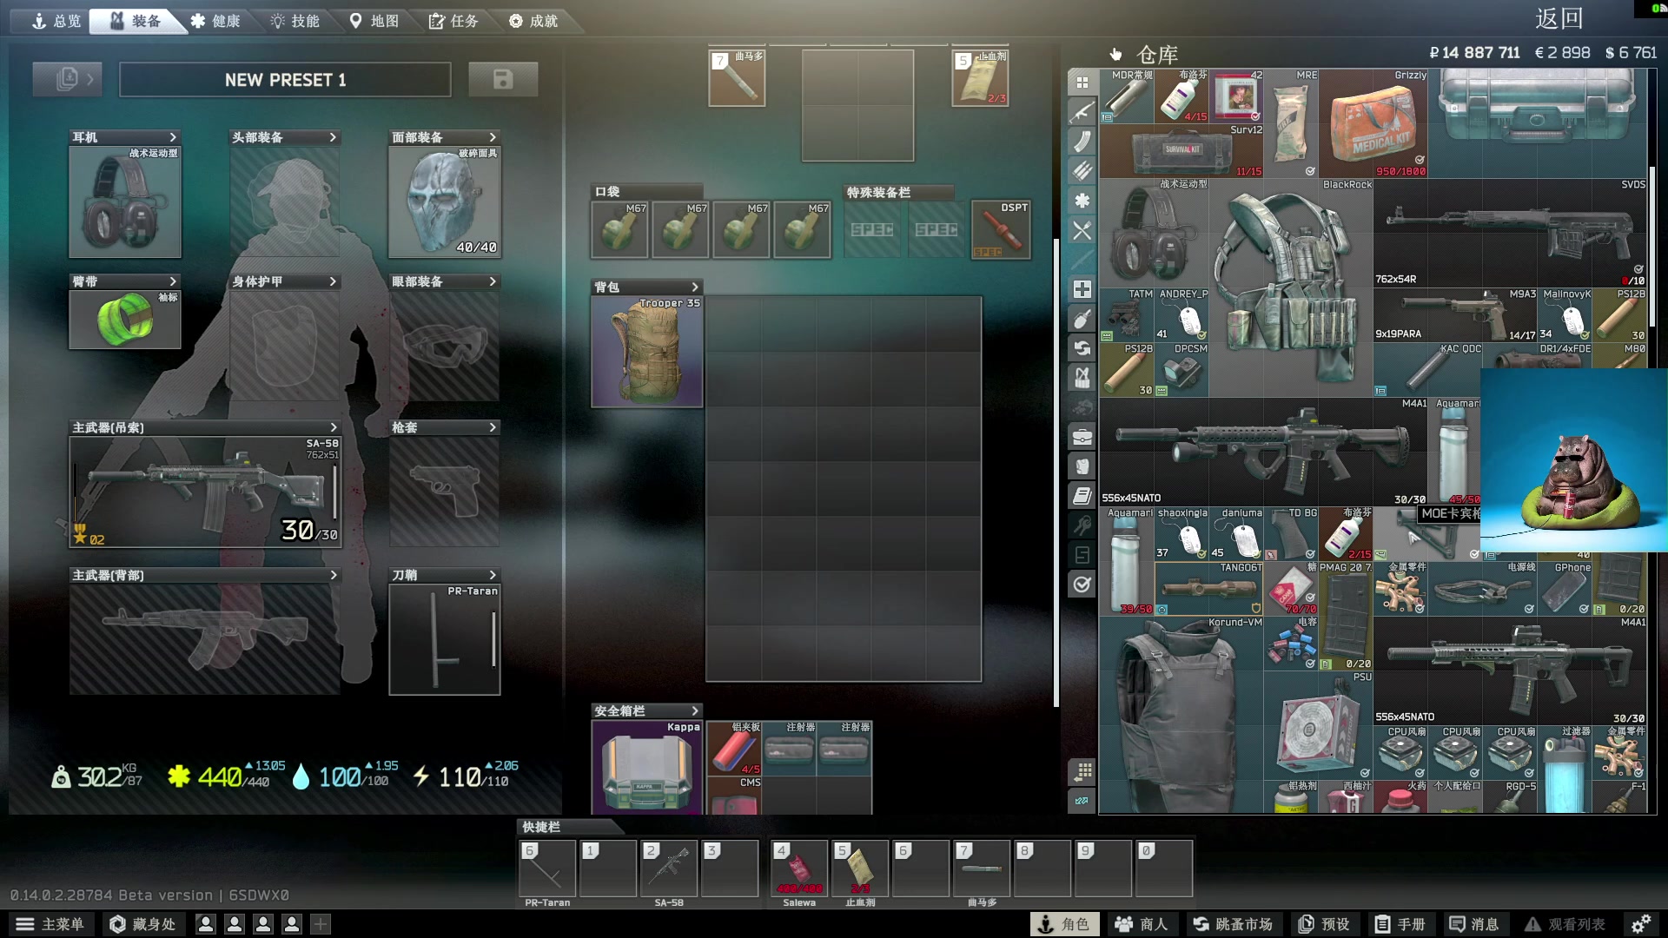Filter stash by containers briefcase icon
This screenshot has height=938, width=1668.
(1082, 437)
